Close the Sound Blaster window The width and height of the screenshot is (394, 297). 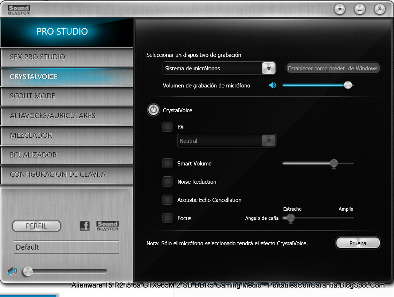pyautogui.click(x=380, y=9)
